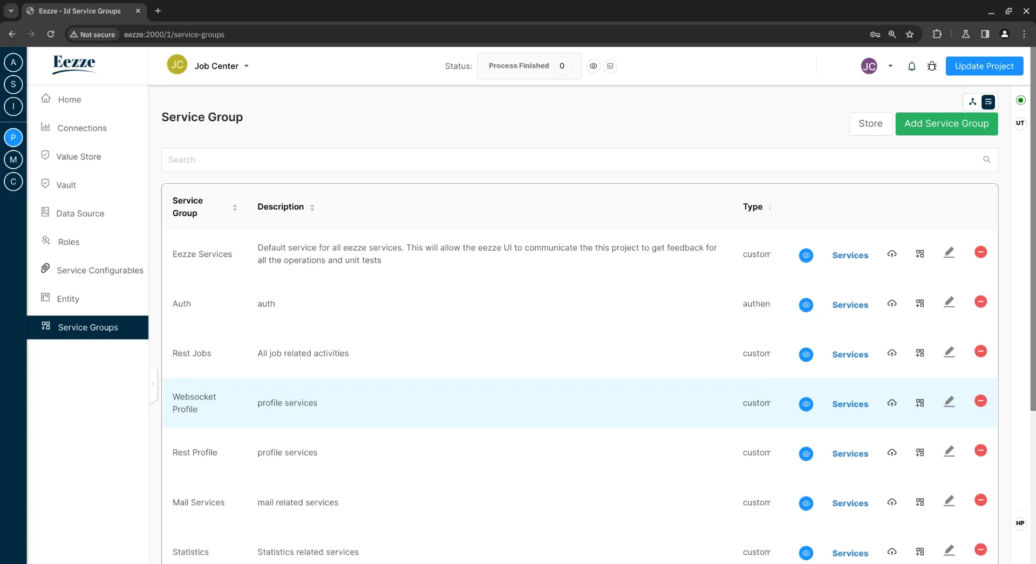
Task: Open the notification bell
Action: coord(912,66)
